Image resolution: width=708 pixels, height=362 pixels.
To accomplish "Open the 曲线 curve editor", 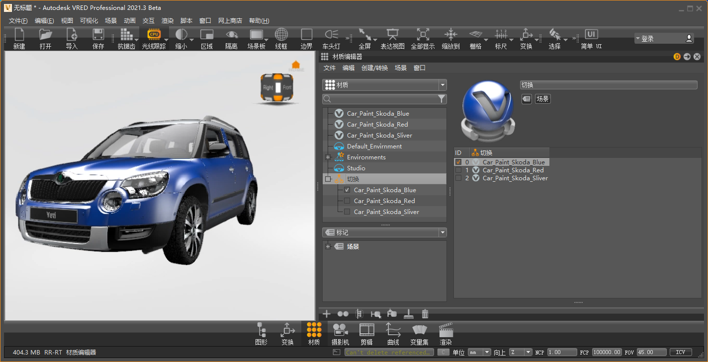I will pyautogui.click(x=393, y=334).
